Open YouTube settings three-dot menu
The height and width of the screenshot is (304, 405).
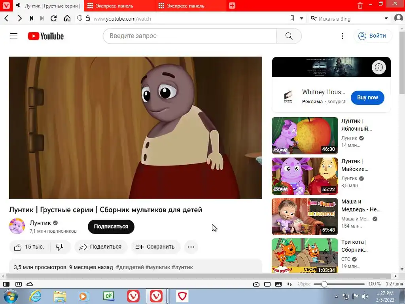pos(343,36)
